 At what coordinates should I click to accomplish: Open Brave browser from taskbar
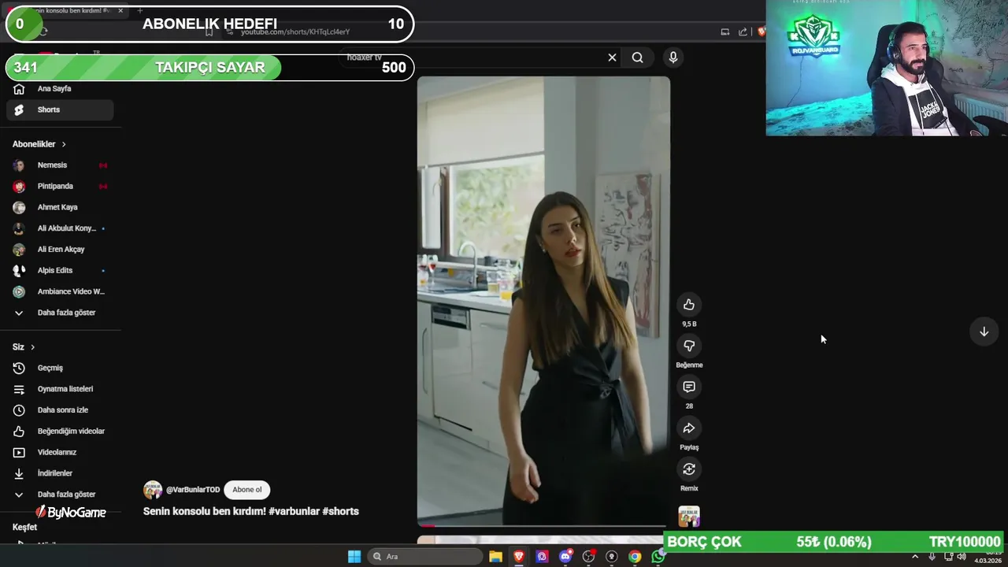click(519, 557)
